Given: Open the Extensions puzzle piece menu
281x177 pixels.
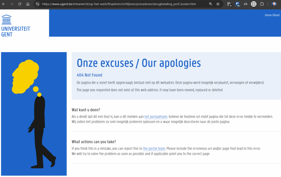Looking at the screenshot, I should pyautogui.click(x=262, y=4).
